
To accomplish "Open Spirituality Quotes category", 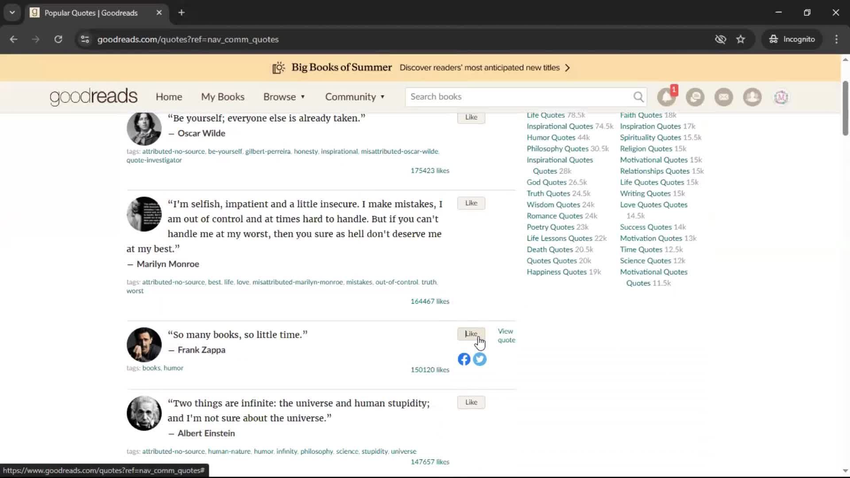I will (650, 138).
